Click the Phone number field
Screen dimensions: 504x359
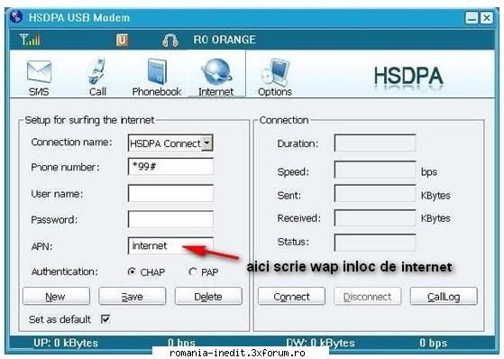point(170,166)
